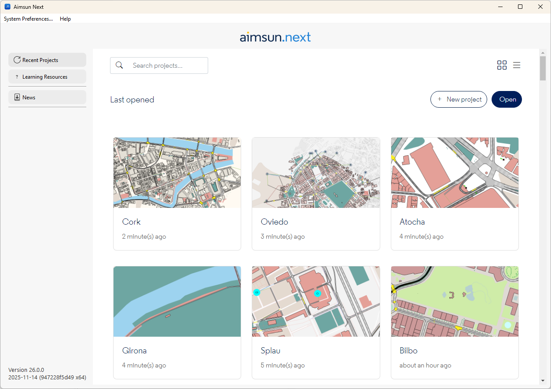Click the Recent Projects refresh icon
Screen dimensions: 551x389
pyautogui.click(x=17, y=60)
